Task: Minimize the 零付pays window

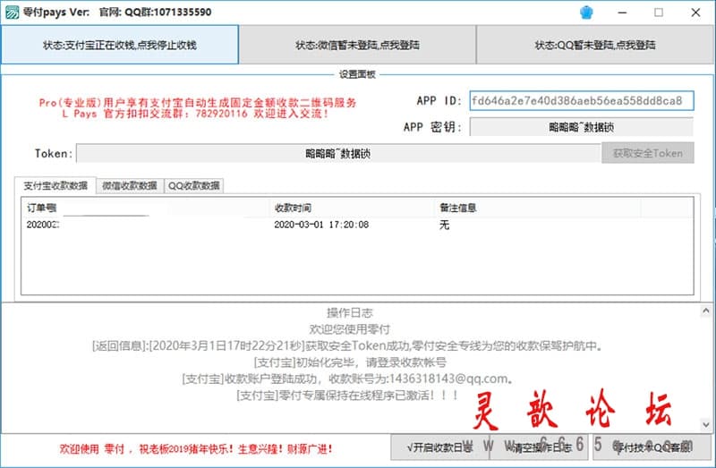Action: pyautogui.click(x=622, y=13)
